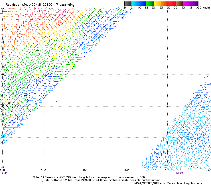211x185 pixels.
Task: Click the orange 25-30 knots color segment
Action: 165,3
